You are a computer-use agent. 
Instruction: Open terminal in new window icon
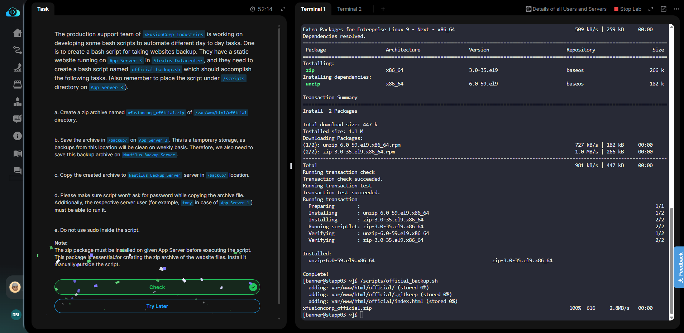click(664, 9)
